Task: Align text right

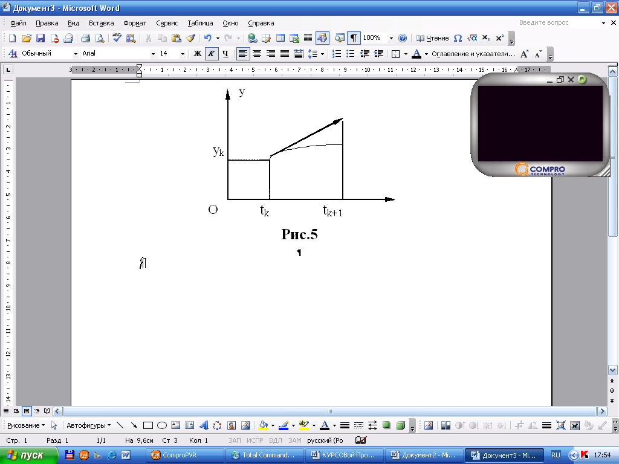Action: tap(270, 54)
